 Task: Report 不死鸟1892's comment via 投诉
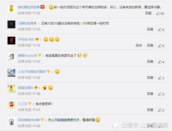139,45
